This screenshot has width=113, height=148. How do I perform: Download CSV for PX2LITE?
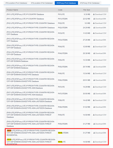coord(100,23)
